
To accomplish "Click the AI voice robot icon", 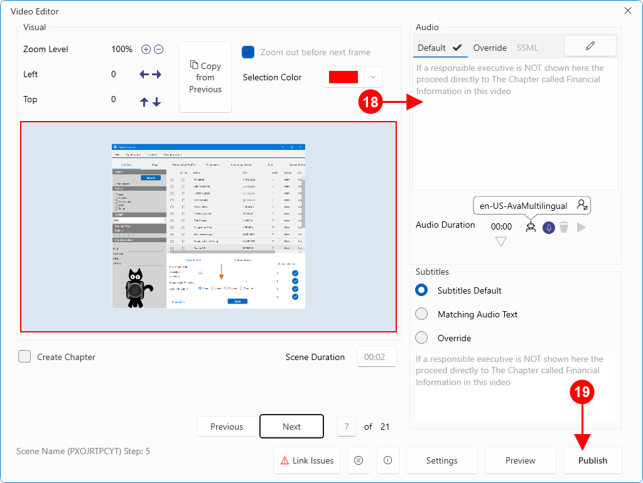I will pyautogui.click(x=531, y=227).
